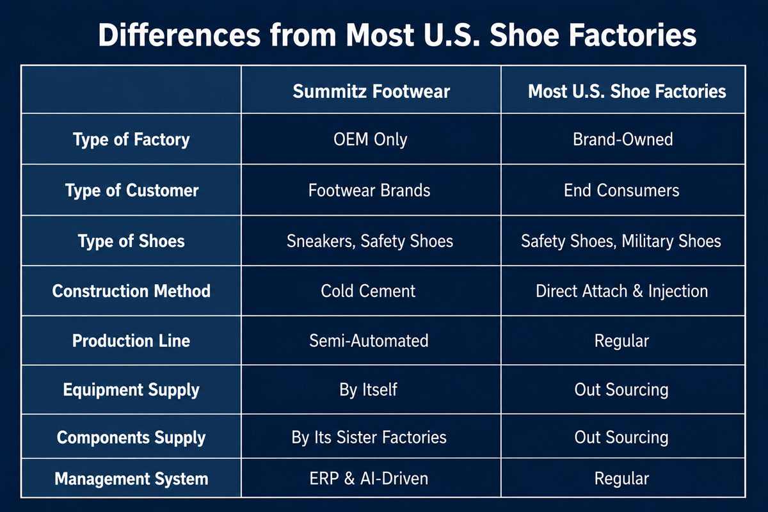Click the Brand-Owned cell
This screenshot has height=512, width=768.
623,139
